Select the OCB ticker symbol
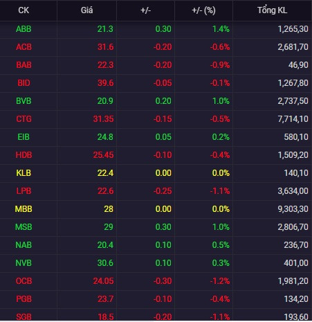 tap(24, 281)
